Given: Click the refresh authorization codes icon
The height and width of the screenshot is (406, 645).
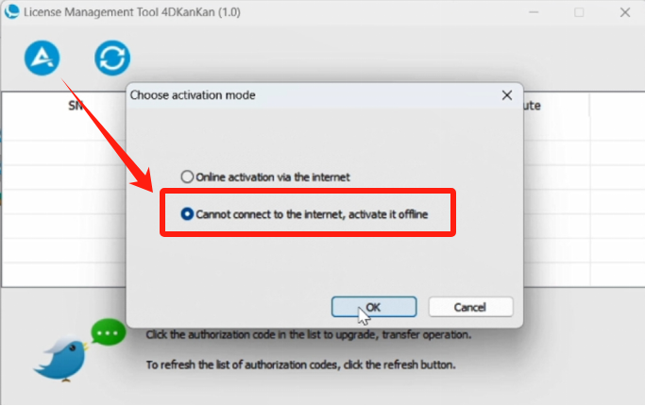Looking at the screenshot, I should pos(112,58).
